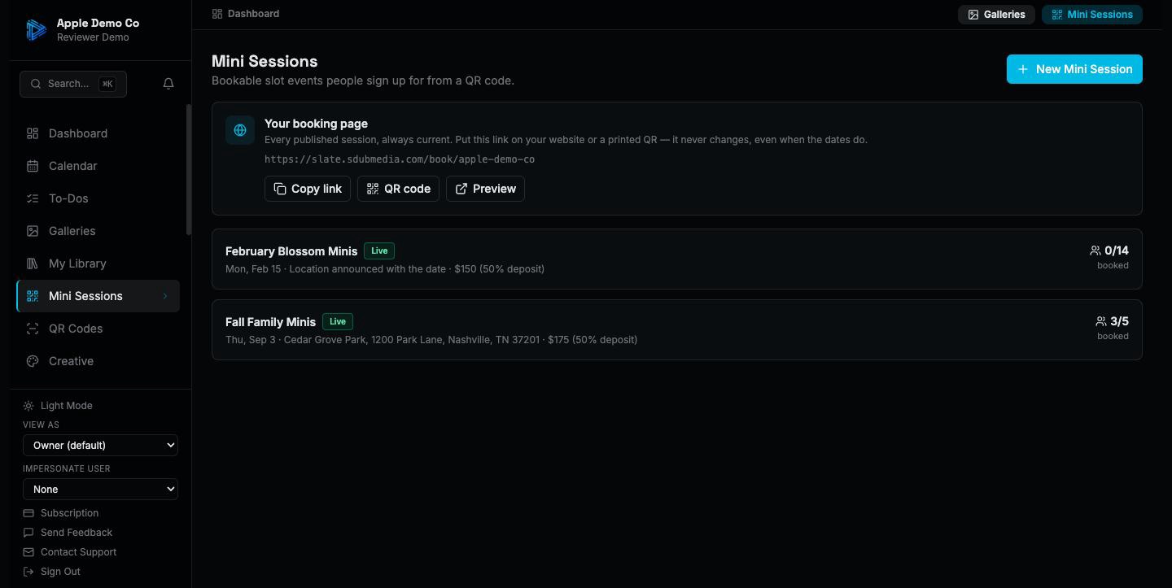This screenshot has height=588, width=1172.
Task: Click the QR Codes scan icon in sidebar
Action: 33,329
